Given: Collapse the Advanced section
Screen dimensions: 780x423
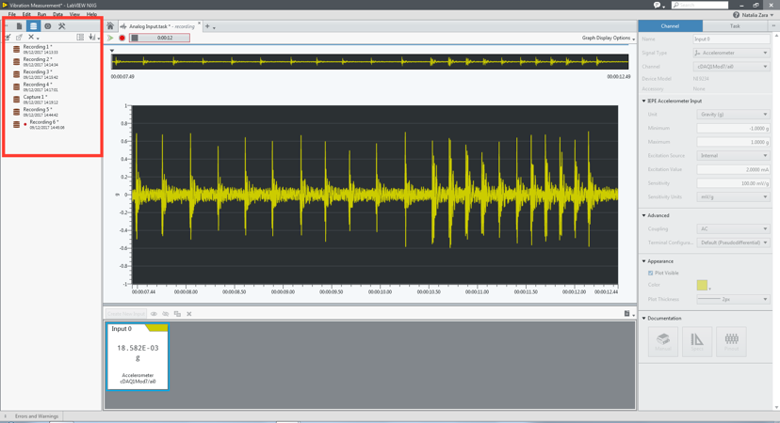Looking at the screenshot, I should click(644, 215).
